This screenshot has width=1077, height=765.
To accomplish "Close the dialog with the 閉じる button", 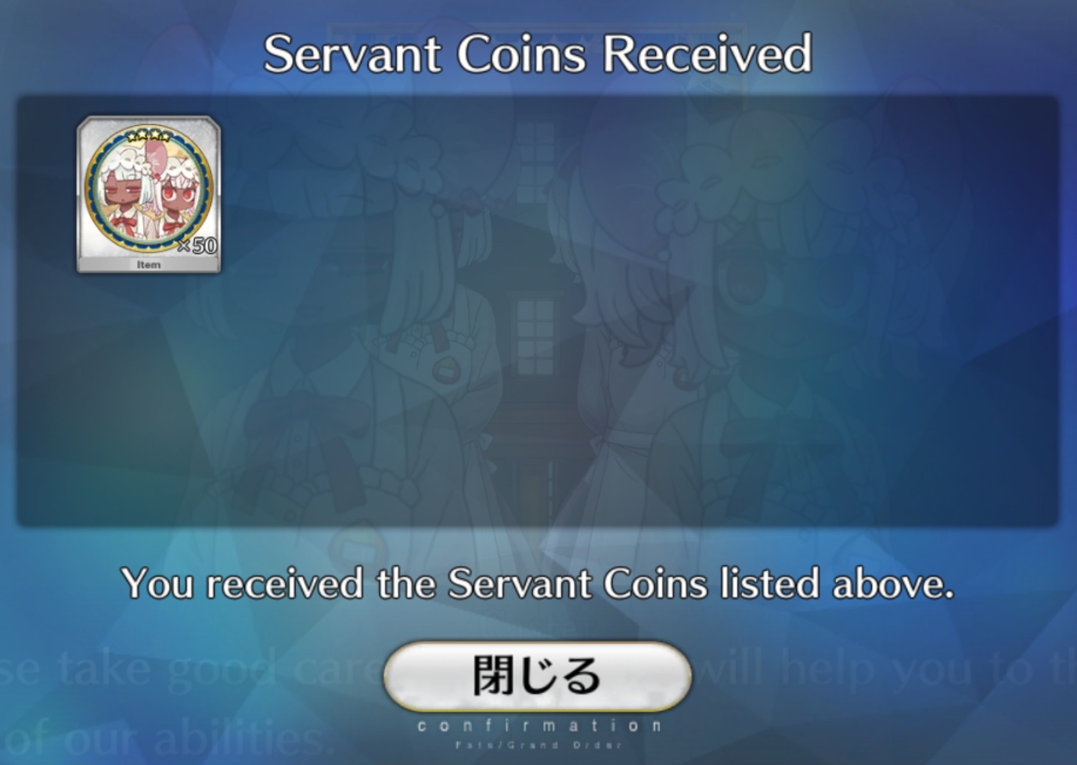I will tap(537, 676).
